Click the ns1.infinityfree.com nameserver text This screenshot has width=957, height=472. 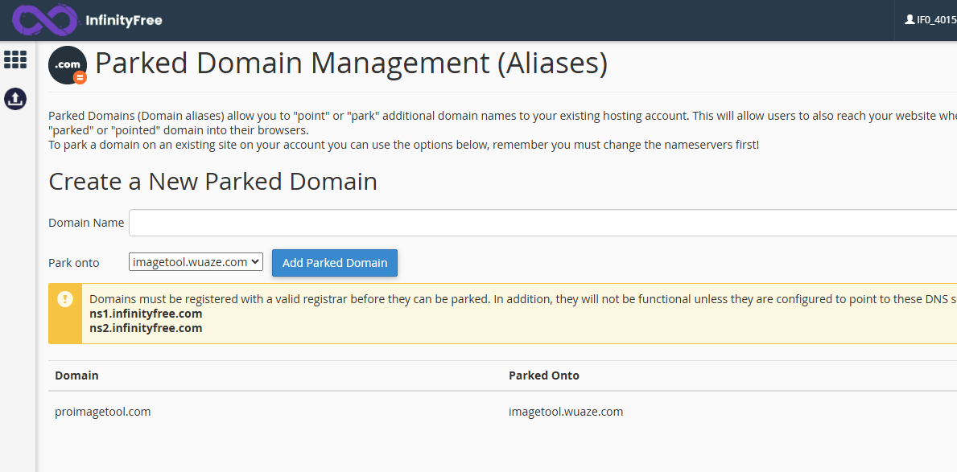[x=146, y=314]
